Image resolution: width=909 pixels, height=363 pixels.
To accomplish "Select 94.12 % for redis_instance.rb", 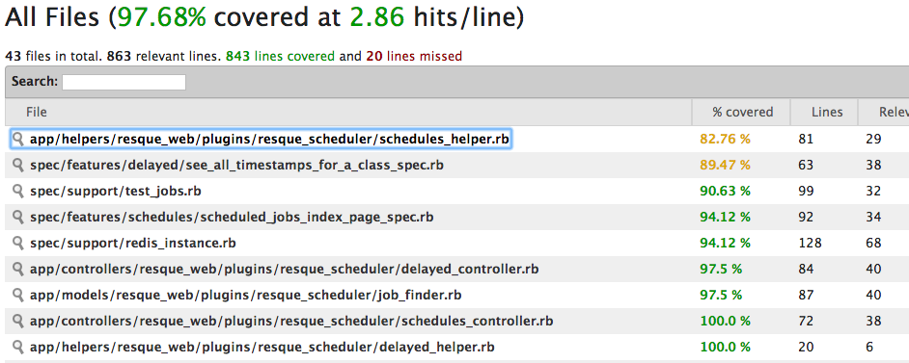I will pyautogui.click(x=725, y=243).
